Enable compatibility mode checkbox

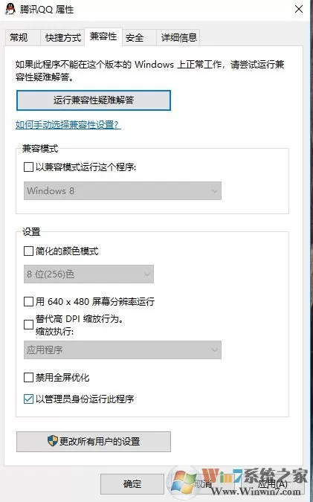[x=28, y=167]
